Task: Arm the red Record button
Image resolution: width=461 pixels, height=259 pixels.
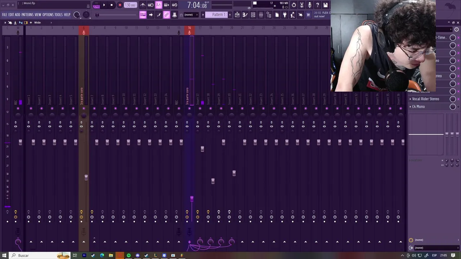Action: coord(120,5)
